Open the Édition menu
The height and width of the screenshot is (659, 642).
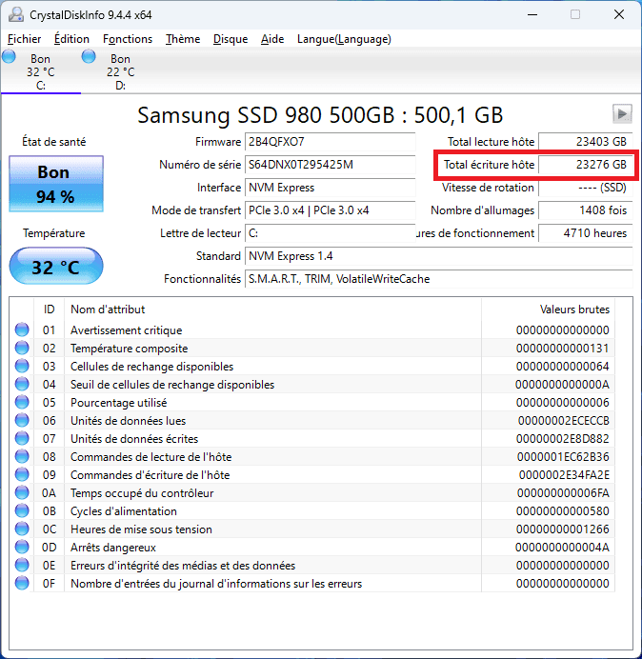pos(71,39)
